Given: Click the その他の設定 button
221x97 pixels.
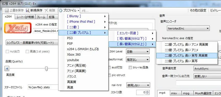Looking at the screenshot, I should pos(198,10).
